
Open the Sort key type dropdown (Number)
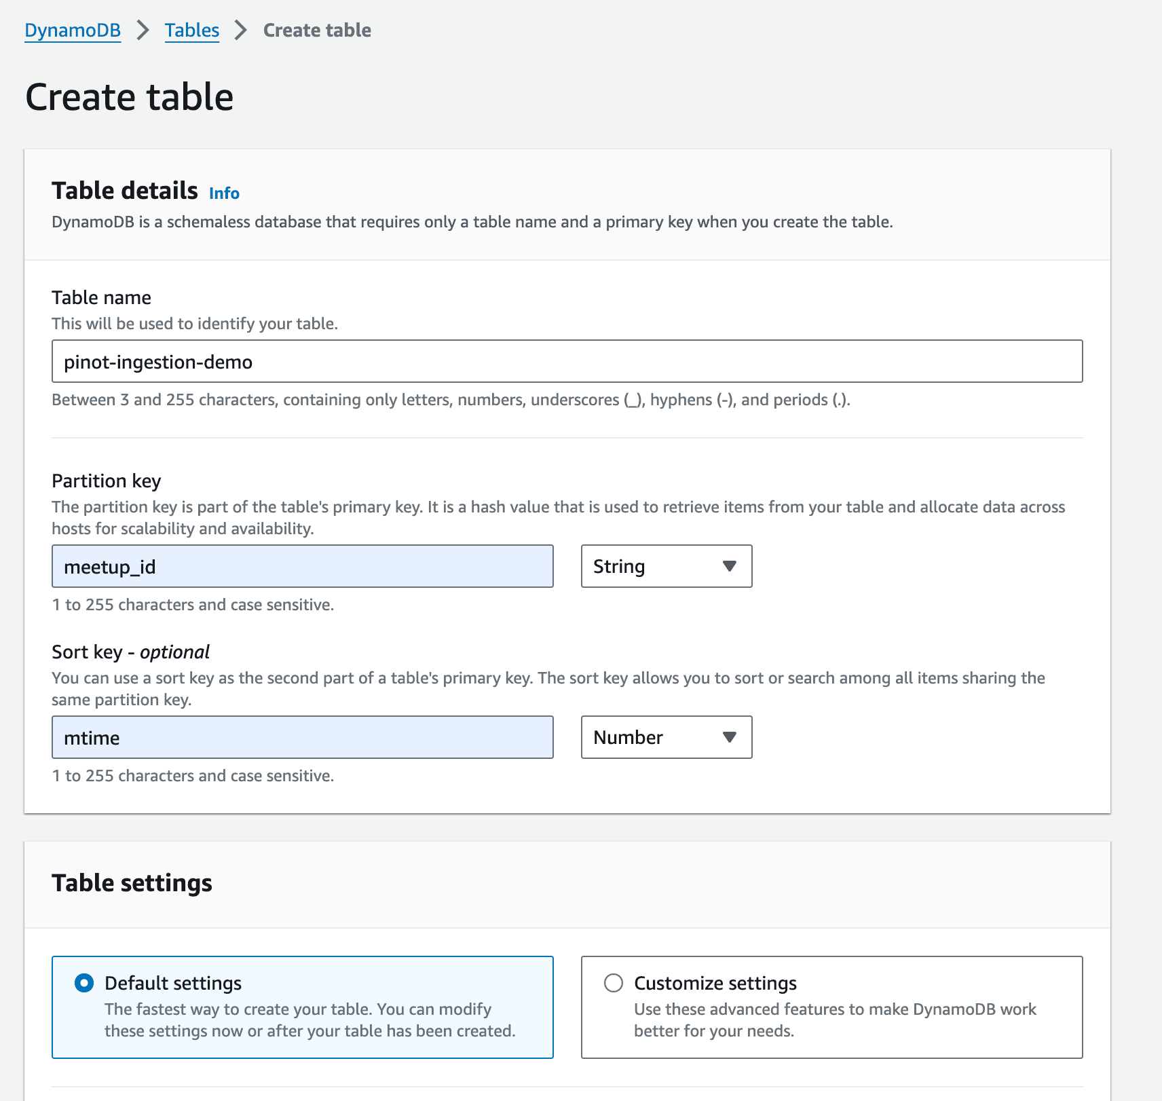point(667,737)
